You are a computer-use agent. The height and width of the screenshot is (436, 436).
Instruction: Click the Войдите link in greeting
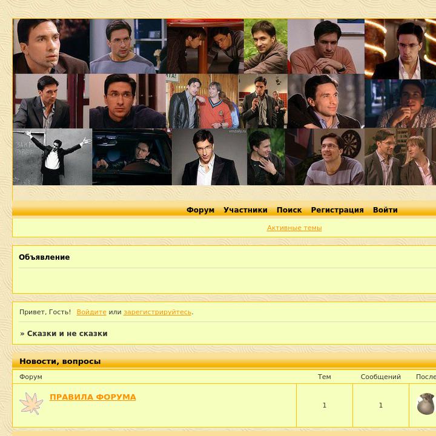(x=91, y=312)
